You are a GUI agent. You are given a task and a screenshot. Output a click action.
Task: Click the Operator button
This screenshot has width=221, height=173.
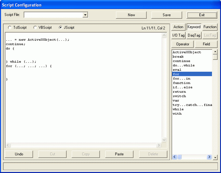[x=182, y=44]
